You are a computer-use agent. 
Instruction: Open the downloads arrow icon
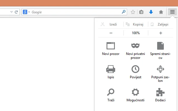151,12
